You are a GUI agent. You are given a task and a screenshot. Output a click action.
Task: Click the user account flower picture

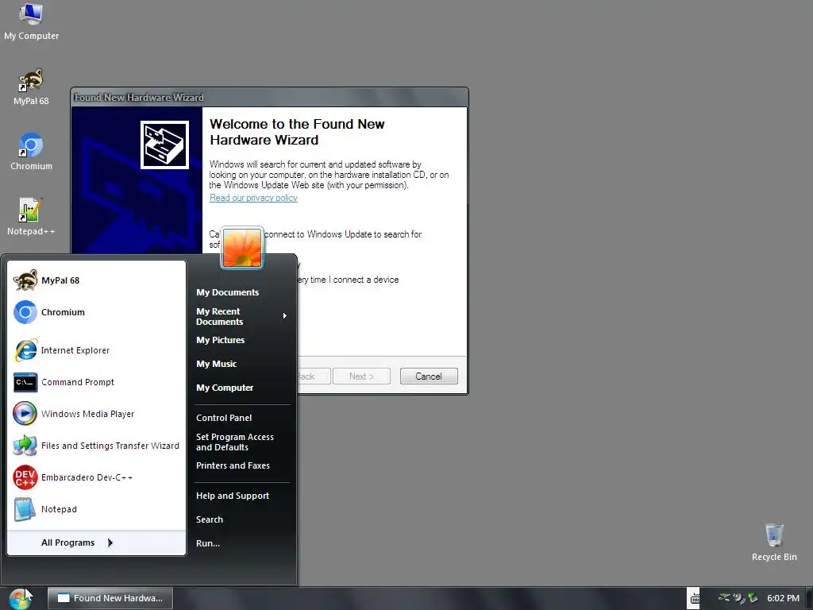(x=242, y=248)
